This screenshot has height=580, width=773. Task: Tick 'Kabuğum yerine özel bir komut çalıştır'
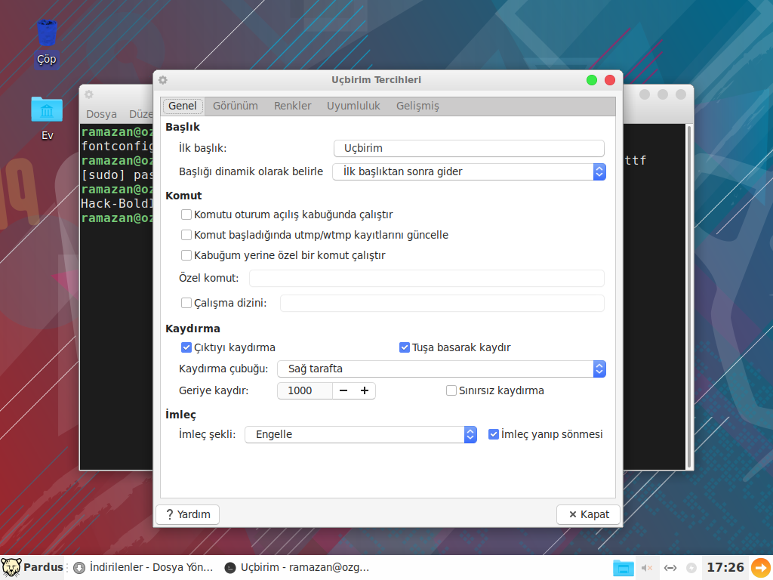pyautogui.click(x=186, y=255)
